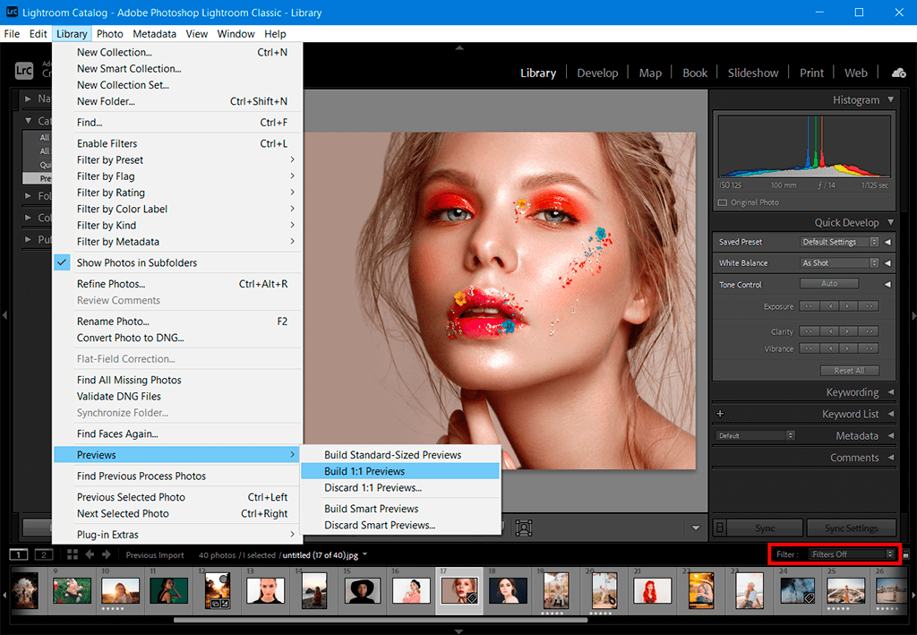The image size is (917, 635).
Task: Open the Photo menu
Action: tap(110, 34)
